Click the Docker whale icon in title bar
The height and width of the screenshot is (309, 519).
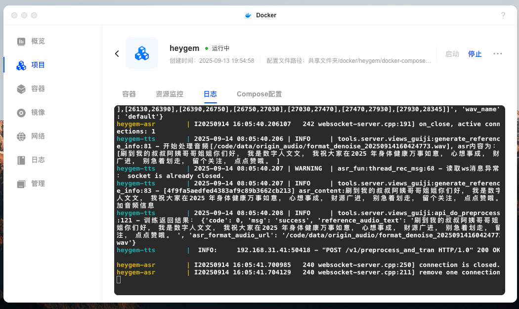coord(248,15)
